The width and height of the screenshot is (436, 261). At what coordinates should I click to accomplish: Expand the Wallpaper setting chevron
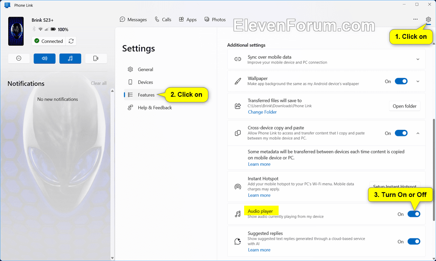pyautogui.click(x=418, y=81)
